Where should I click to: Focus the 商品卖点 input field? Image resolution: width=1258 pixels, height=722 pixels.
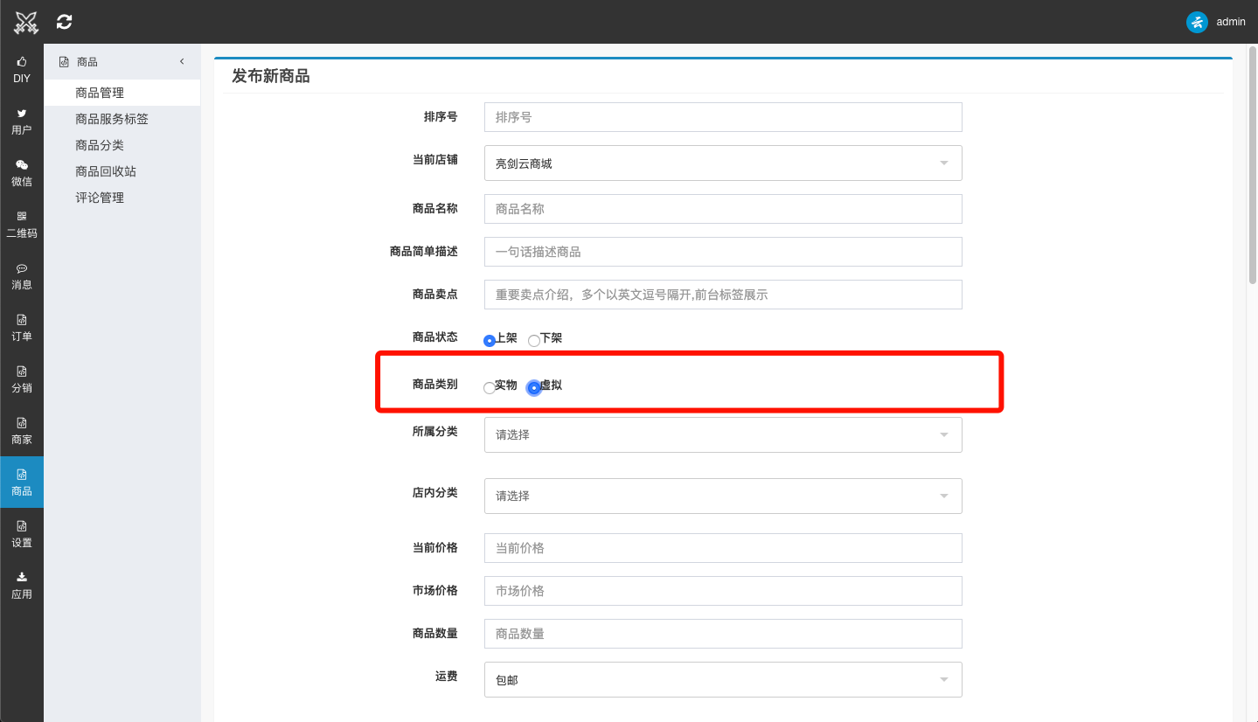[x=723, y=295]
